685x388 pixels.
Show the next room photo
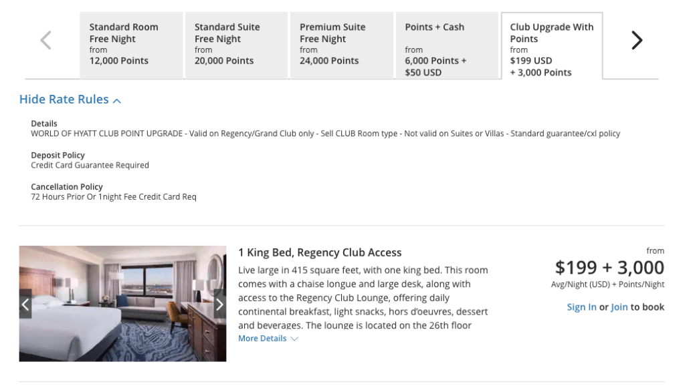click(219, 305)
